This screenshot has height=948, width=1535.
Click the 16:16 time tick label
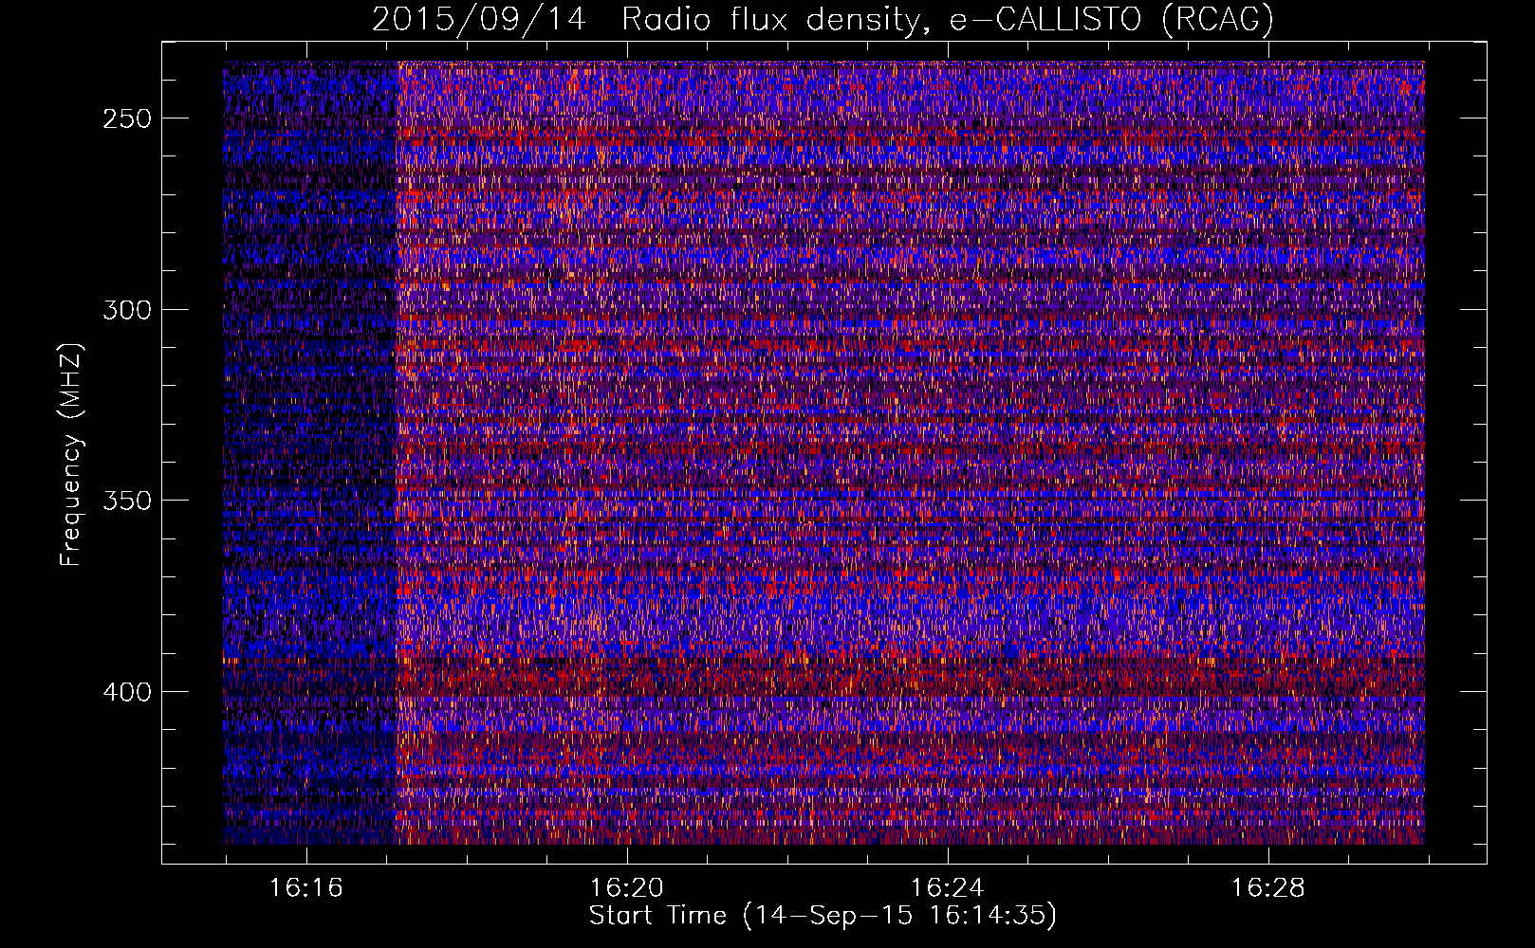[305, 888]
